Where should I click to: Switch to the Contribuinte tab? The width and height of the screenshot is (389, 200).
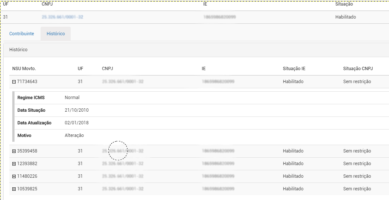(22, 34)
